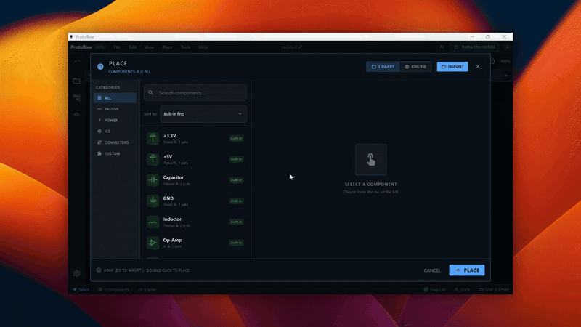Toggle Snap ON in status bar

434,289
